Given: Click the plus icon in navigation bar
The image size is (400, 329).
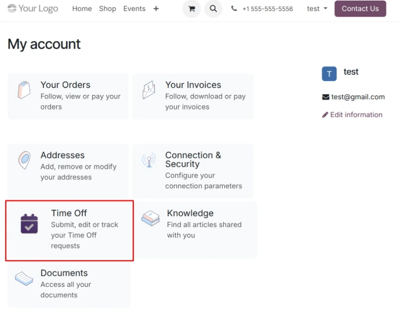Looking at the screenshot, I should tap(156, 9).
